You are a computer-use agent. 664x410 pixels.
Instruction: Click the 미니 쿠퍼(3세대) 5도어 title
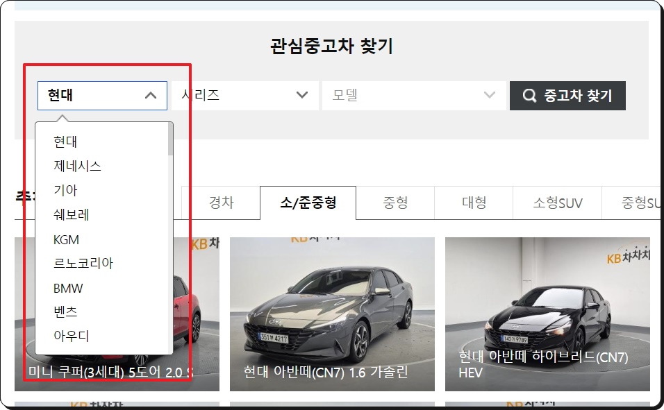pyautogui.click(x=111, y=372)
